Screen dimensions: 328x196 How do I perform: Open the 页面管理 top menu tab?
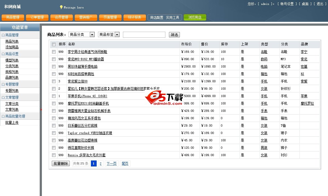110,17
